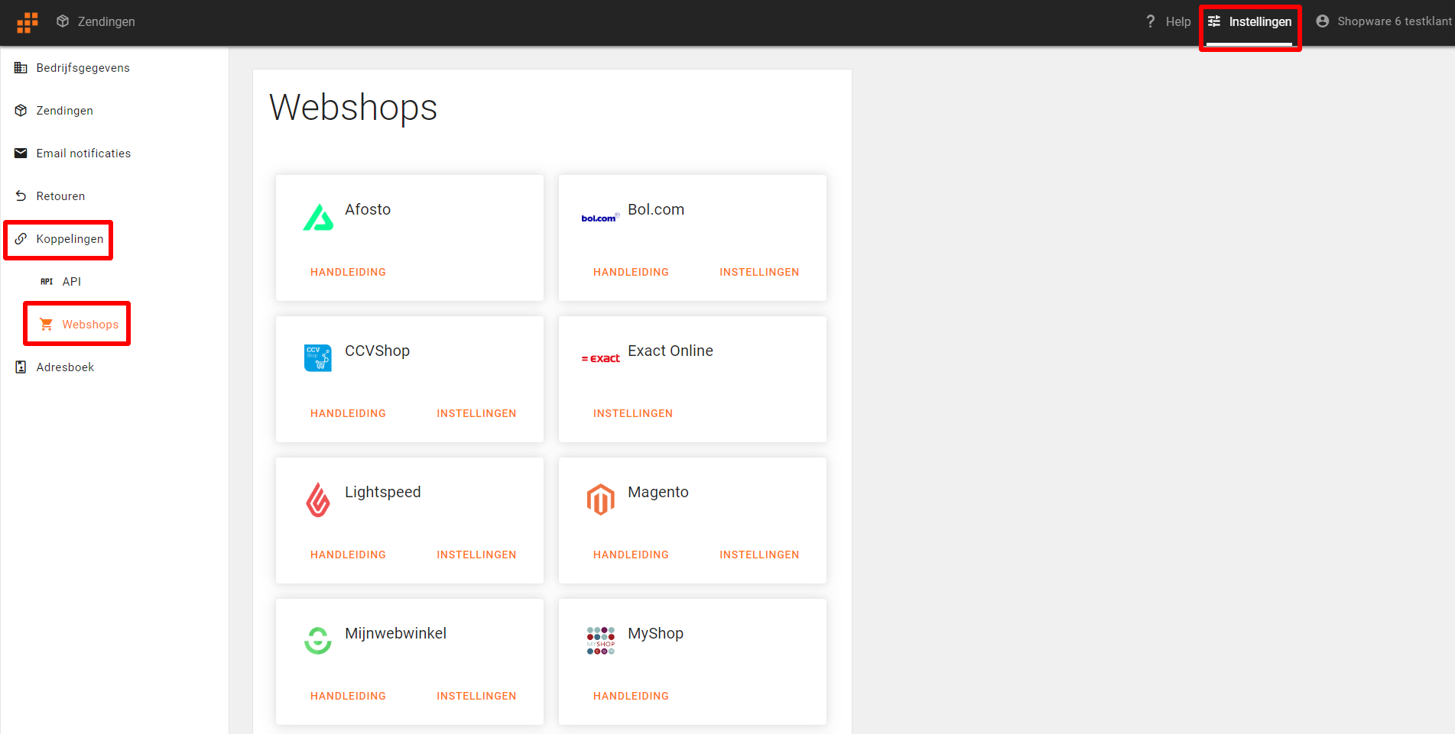Open MyShop handleiding
The height and width of the screenshot is (734, 1455).
click(x=631, y=696)
